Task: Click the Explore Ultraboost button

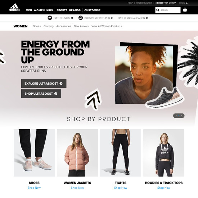Action: pos(44,84)
